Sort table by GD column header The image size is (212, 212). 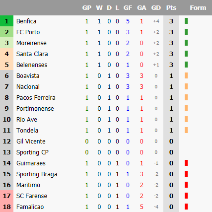pos(156,8)
